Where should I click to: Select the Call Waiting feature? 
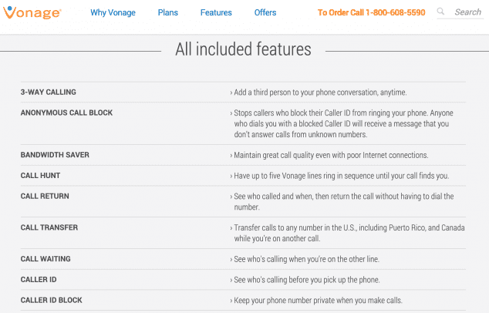(x=46, y=259)
